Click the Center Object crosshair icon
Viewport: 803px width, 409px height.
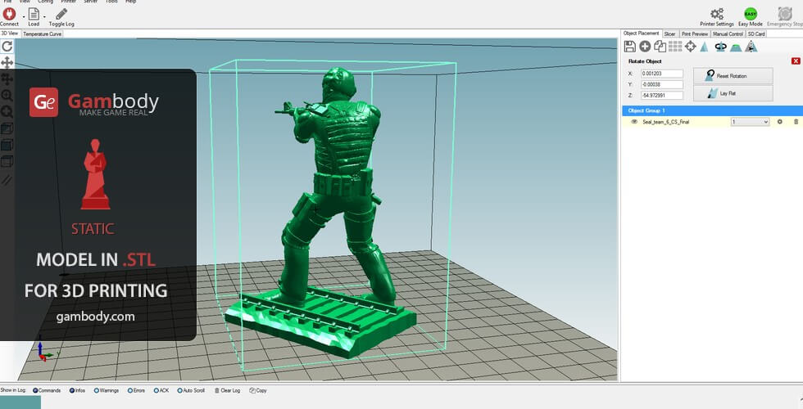[690, 47]
